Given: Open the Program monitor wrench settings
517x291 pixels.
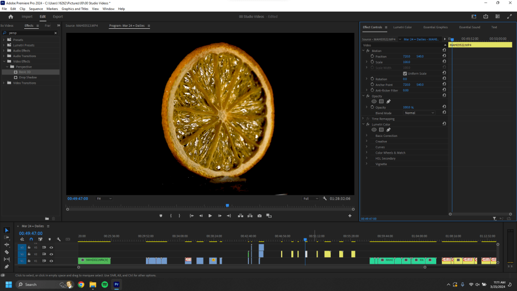Looking at the screenshot, I should pos(325,199).
